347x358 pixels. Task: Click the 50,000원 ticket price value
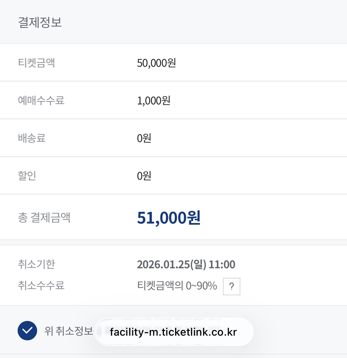click(156, 63)
